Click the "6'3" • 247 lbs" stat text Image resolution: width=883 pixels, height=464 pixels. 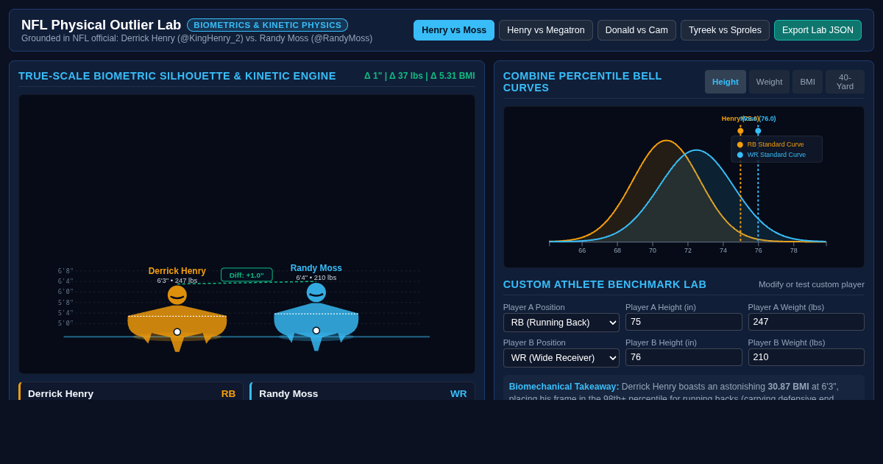pyautogui.click(x=177, y=281)
